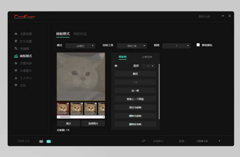This screenshot has width=240, height=157.
Task: Expand the 粗细 thickness dropdown
Action: (176, 46)
